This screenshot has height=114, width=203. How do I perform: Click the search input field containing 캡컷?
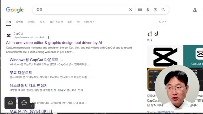point(82,10)
